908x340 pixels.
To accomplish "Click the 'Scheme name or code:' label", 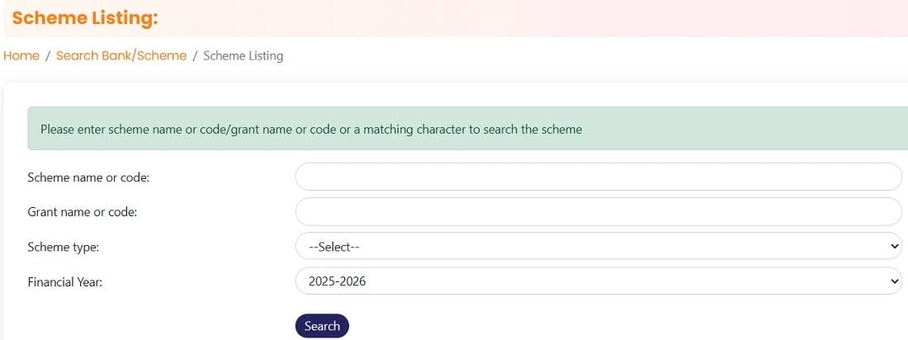I will [89, 177].
